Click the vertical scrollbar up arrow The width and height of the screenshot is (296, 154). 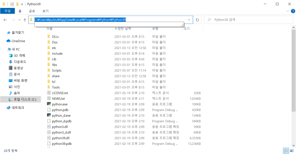(x=294, y=28)
